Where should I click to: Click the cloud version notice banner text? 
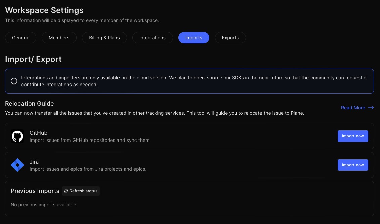[194, 81]
